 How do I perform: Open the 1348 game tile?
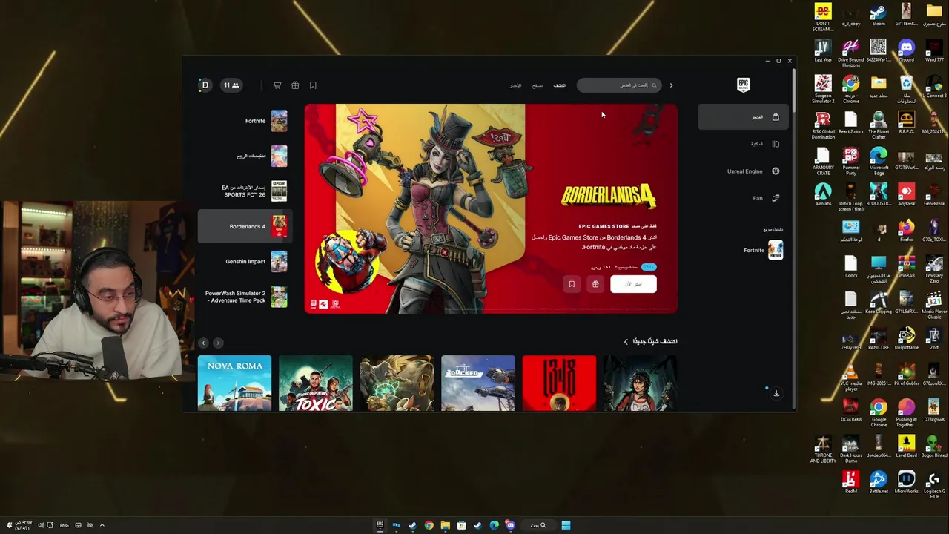pos(559,383)
